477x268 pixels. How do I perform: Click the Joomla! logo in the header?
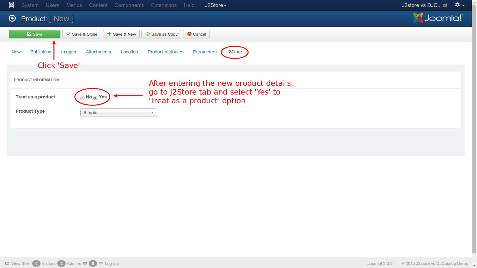tap(438, 18)
